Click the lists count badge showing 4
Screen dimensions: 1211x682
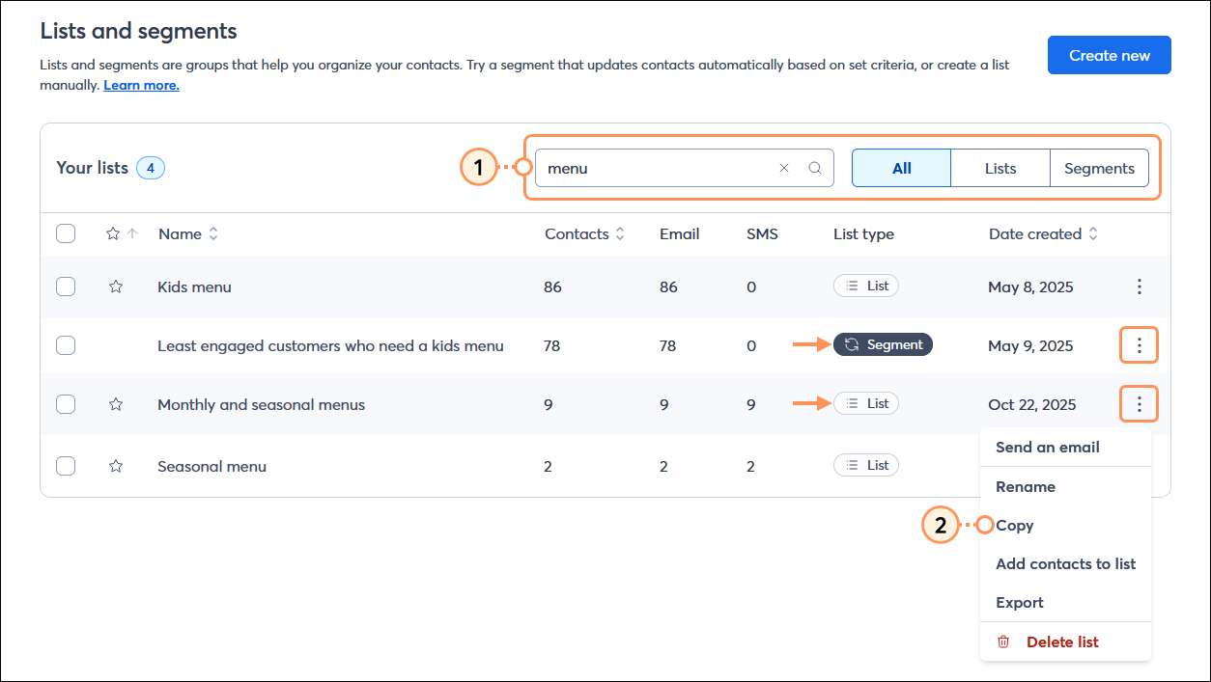(151, 168)
